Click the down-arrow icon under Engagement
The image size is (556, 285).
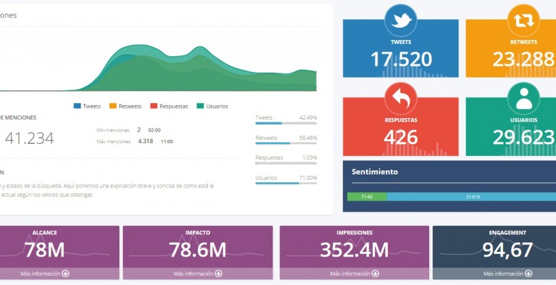tap(528, 273)
